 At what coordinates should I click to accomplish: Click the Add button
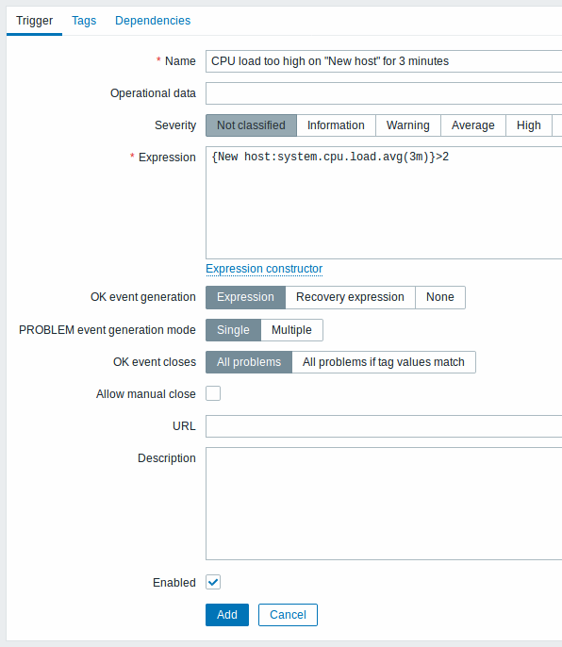(x=227, y=615)
